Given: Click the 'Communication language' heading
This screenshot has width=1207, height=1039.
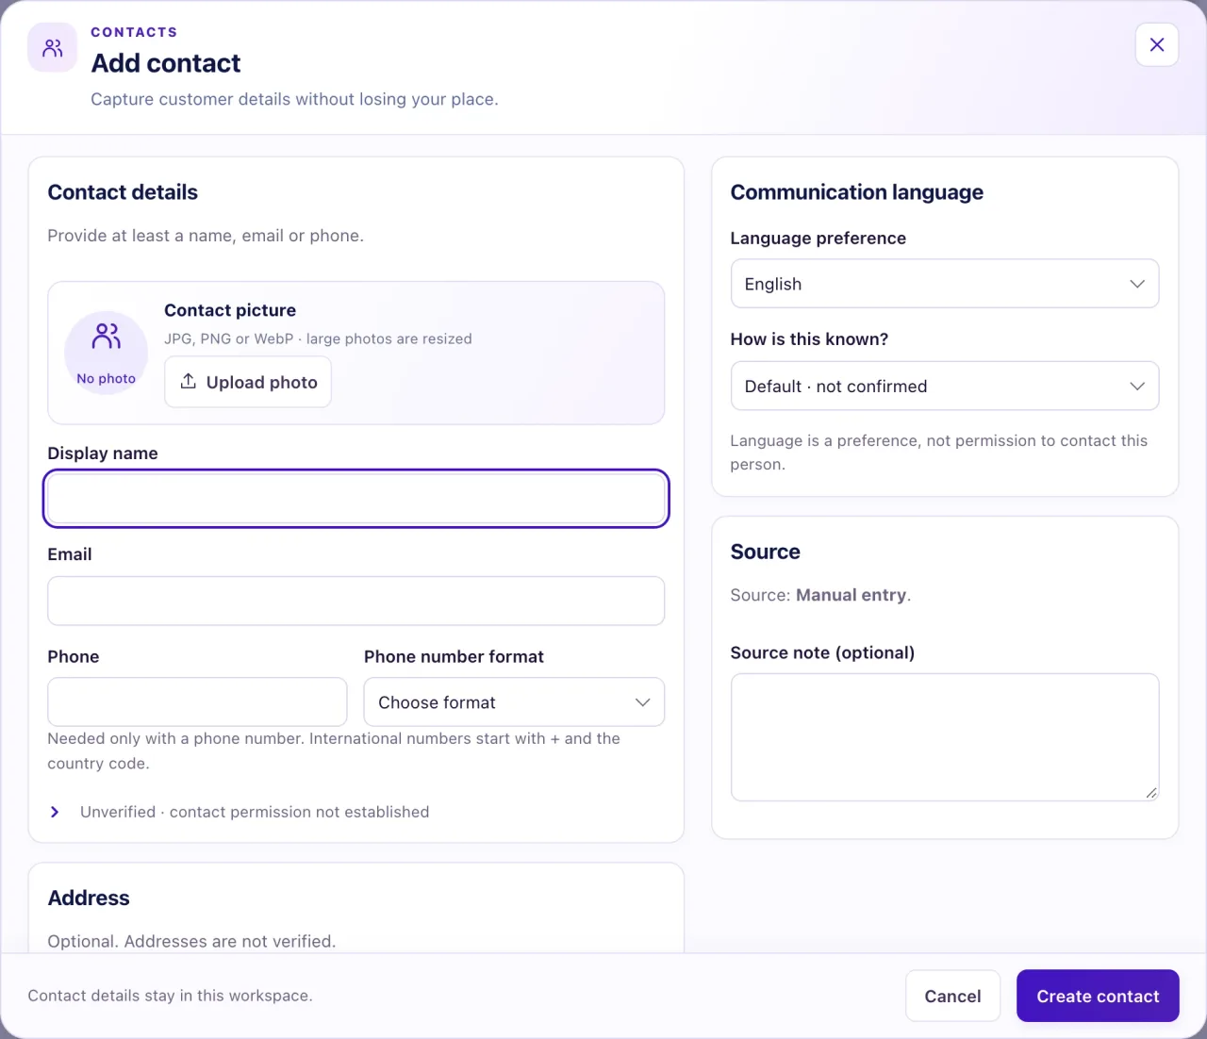Looking at the screenshot, I should tap(857, 192).
